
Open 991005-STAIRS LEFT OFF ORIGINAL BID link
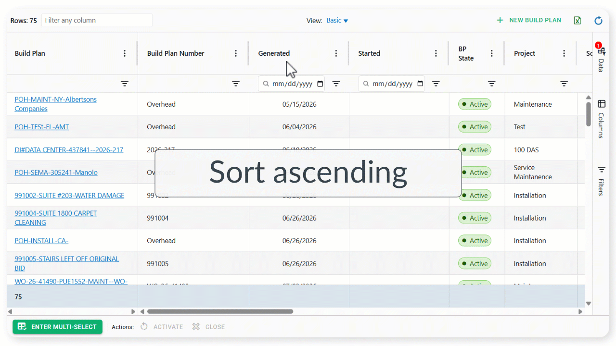click(66, 263)
